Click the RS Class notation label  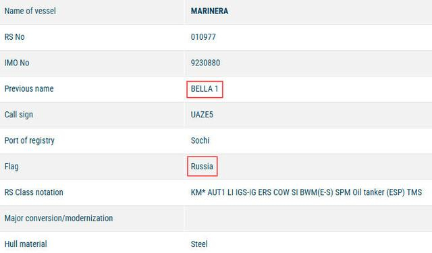(34, 192)
